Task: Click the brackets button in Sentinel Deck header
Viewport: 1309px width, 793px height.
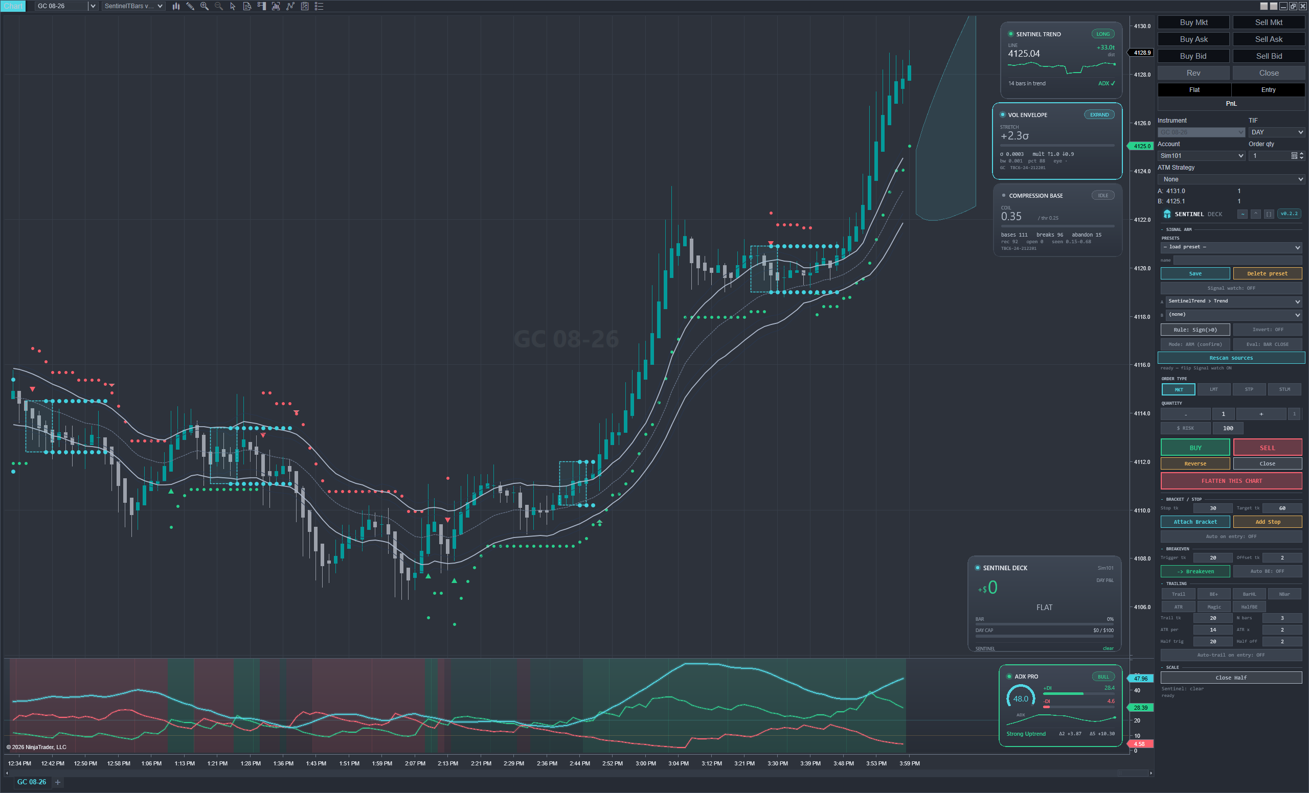Action: pos(1269,214)
